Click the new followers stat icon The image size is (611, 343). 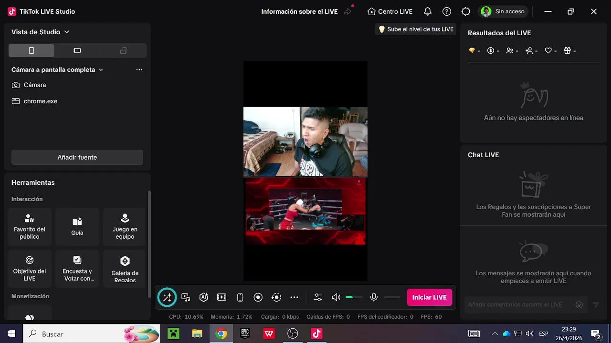[x=529, y=50]
